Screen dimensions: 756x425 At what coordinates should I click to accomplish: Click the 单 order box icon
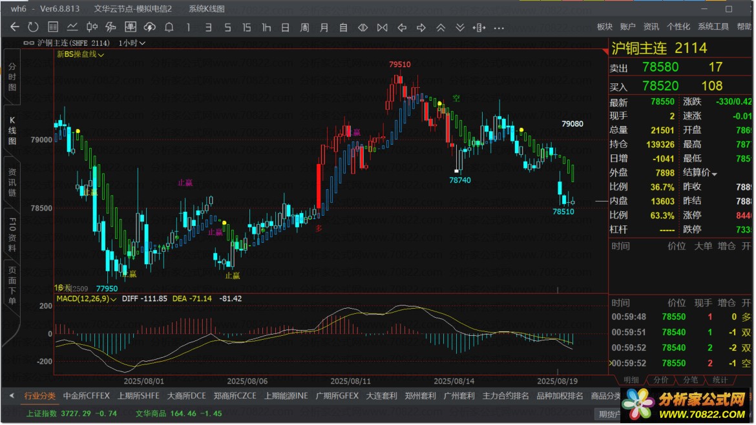[130, 27]
